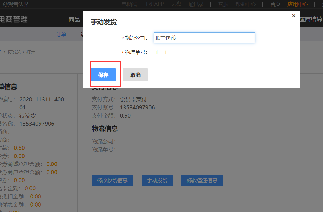Open 应用中心 in the top bar
Image resolution: width=323 pixels, height=212 pixels.
298,4
